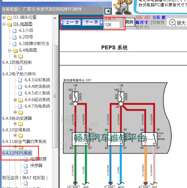187x188 pixels.
Task: Click 放大 magnifier zoom-in button
Action: 177,23
